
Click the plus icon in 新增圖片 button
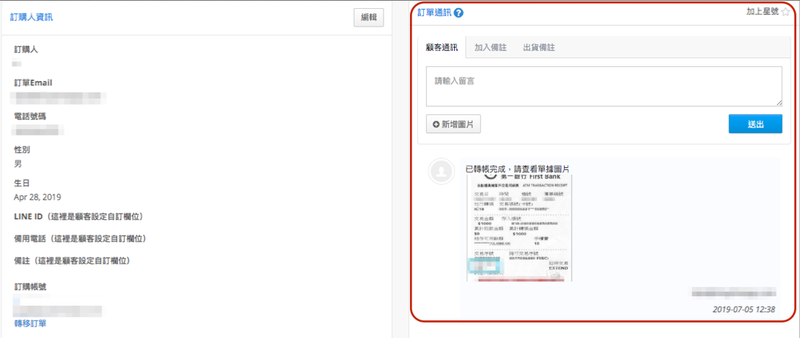click(436, 124)
